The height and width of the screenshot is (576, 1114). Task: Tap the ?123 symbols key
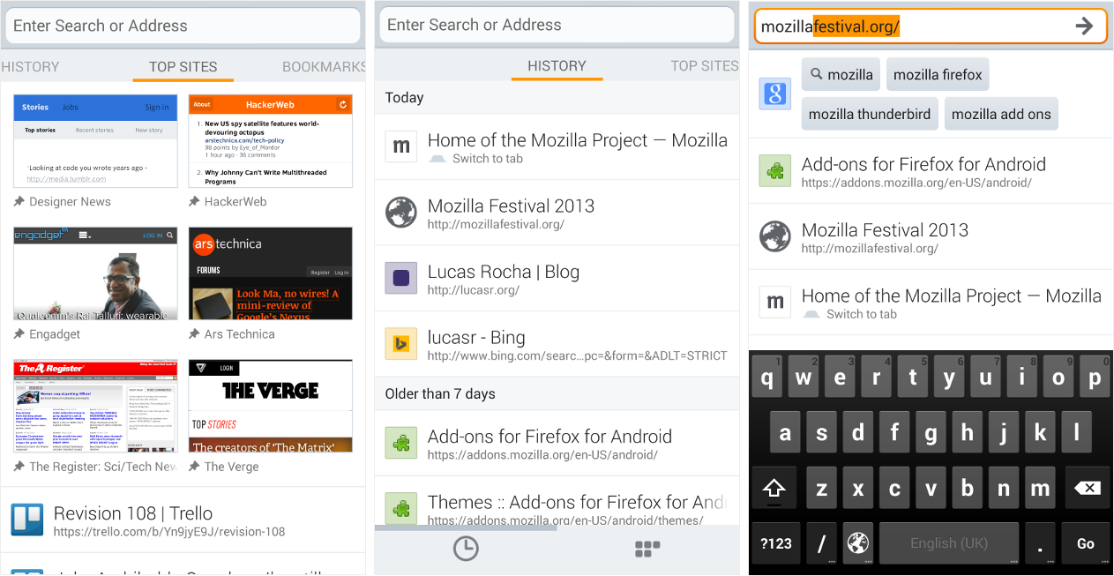(775, 543)
